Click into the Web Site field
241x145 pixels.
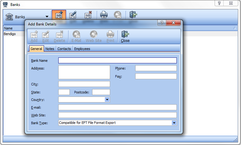pos(118,115)
